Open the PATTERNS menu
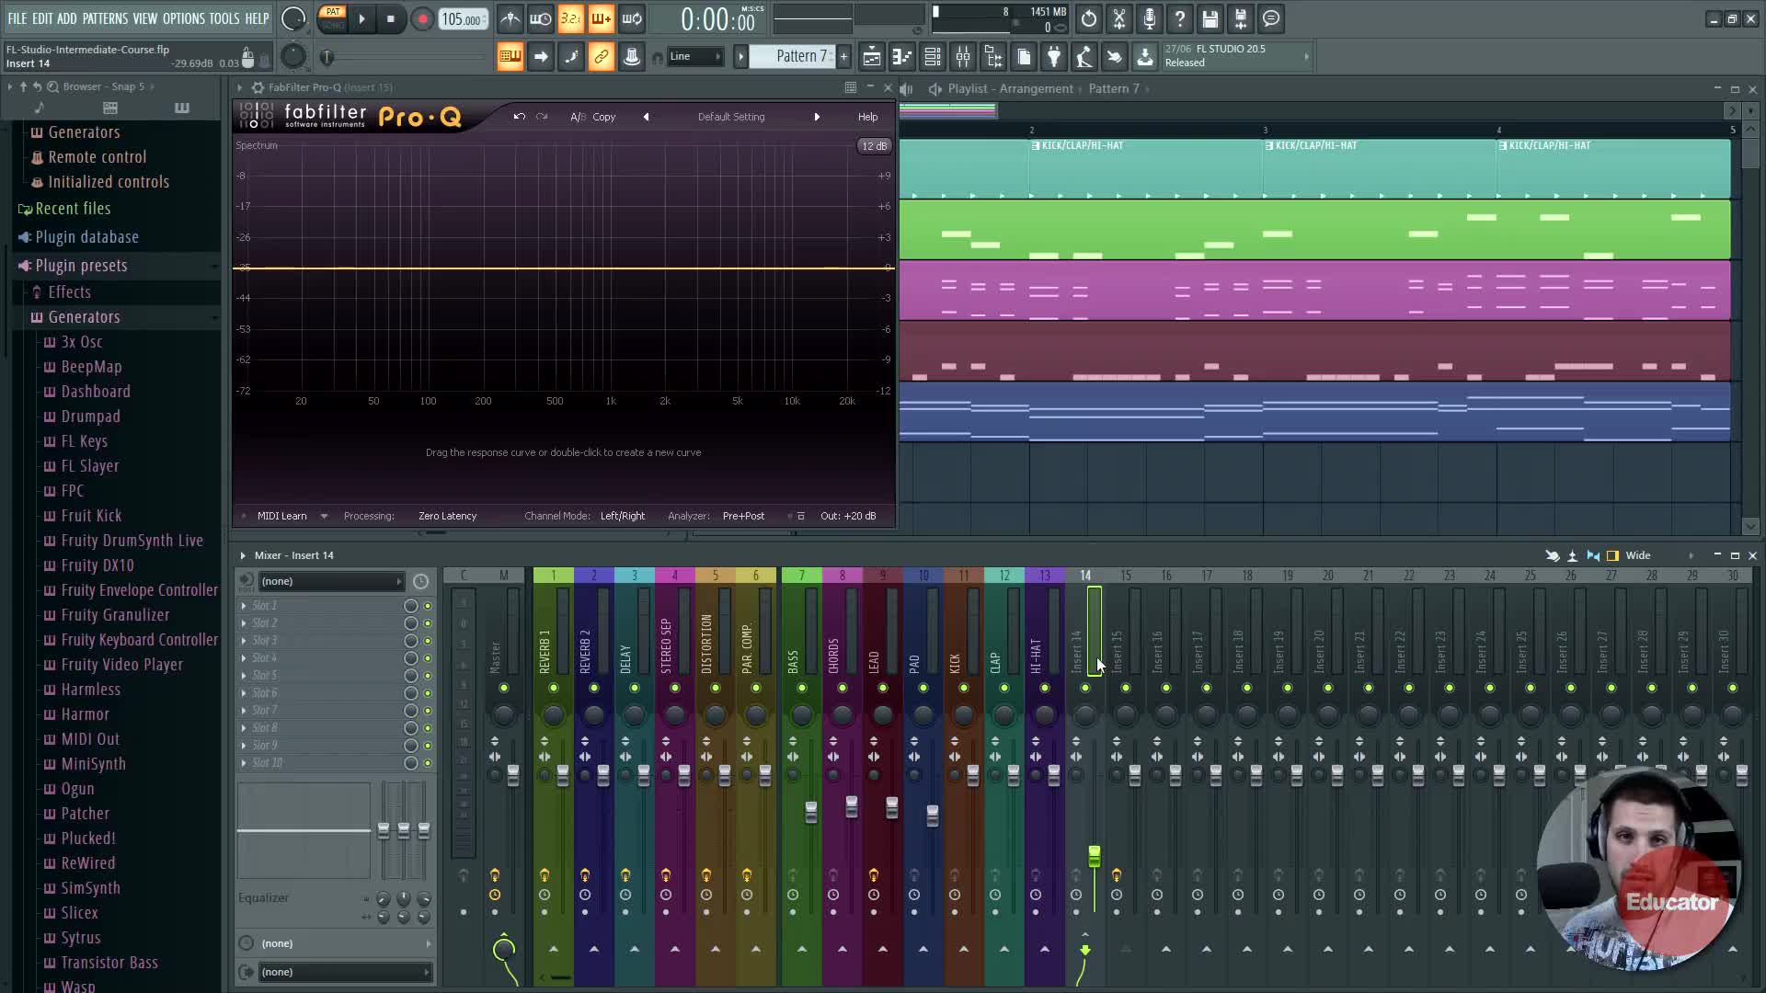The width and height of the screenshot is (1766, 993). pos(105,18)
